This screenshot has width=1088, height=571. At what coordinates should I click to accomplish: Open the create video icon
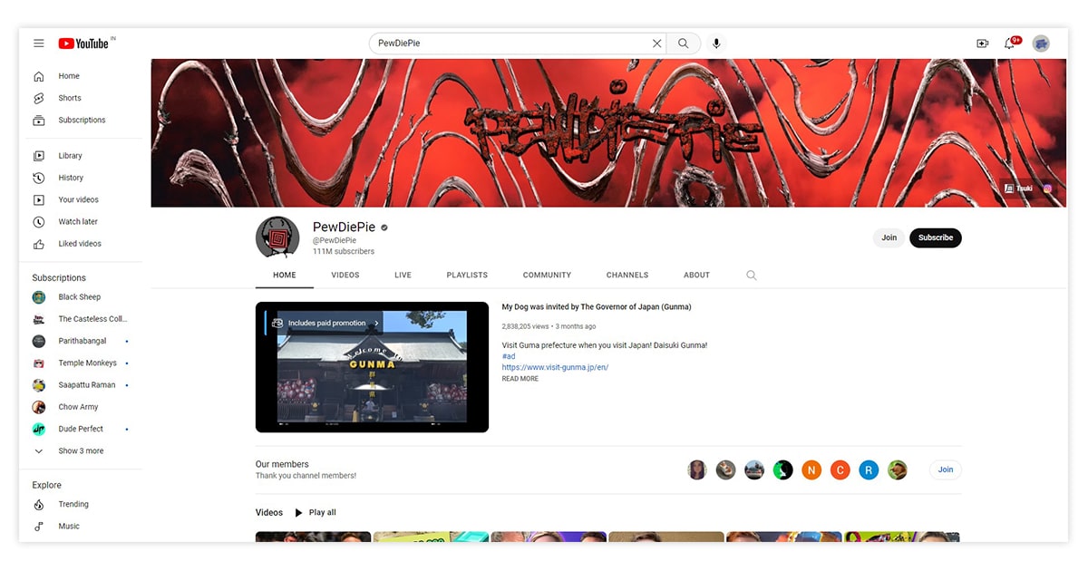[x=982, y=44]
